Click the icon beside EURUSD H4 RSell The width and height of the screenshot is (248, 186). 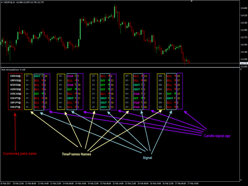click(x=76, y=76)
